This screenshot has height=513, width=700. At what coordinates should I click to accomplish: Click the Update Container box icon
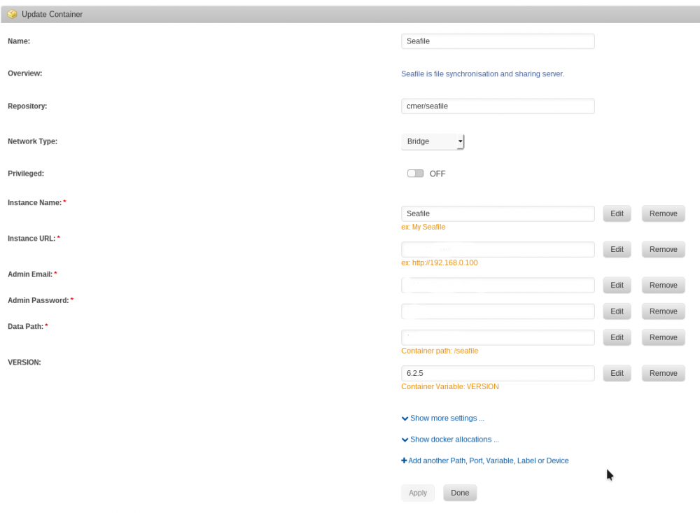tap(12, 14)
